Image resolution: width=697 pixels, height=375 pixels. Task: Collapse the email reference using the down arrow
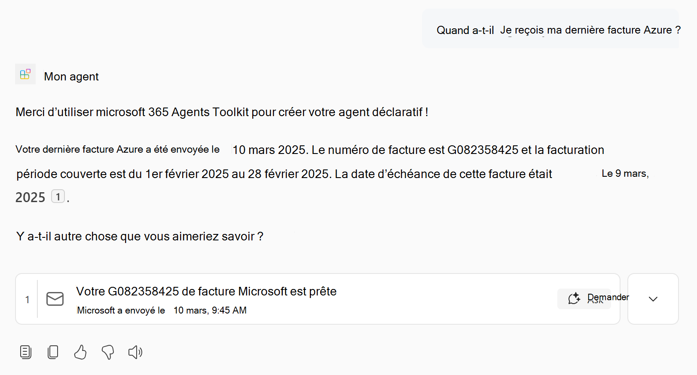click(x=653, y=299)
